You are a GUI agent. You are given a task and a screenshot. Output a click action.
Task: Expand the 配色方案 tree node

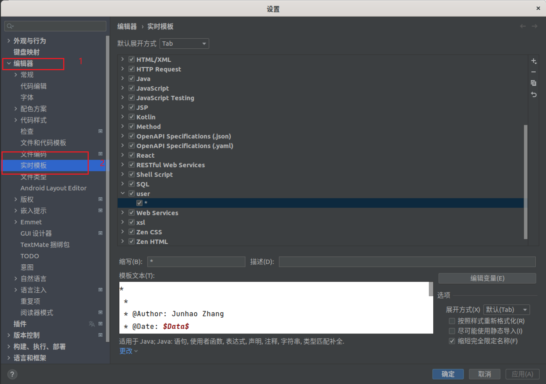16,109
